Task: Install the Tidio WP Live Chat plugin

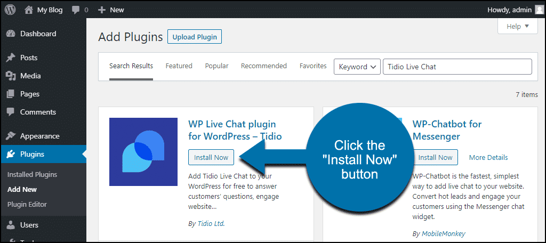Action: [x=211, y=157]
